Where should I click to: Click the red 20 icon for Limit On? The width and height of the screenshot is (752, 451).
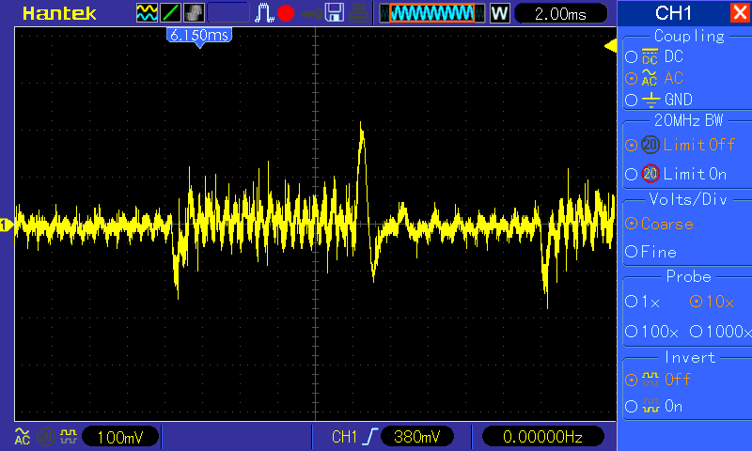point(650,174)
